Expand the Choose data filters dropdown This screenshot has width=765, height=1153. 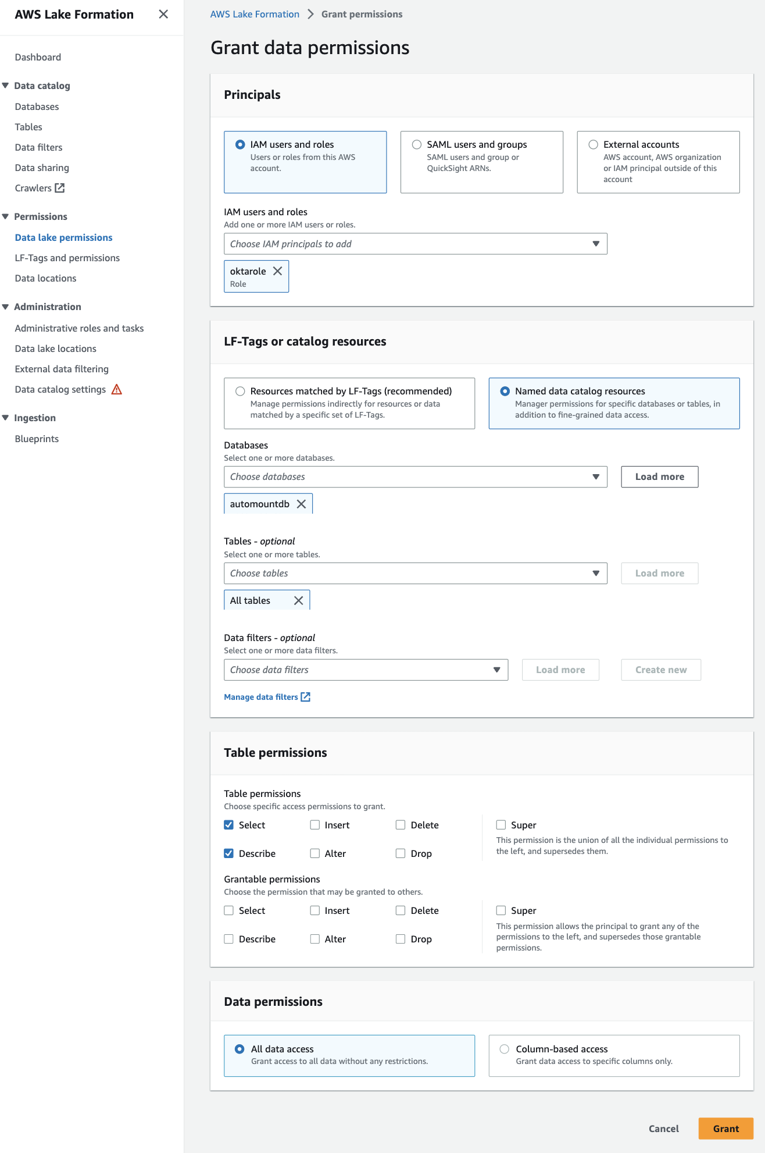coord(366,670)
